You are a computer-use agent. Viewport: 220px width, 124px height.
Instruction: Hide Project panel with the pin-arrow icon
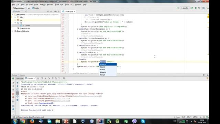point(59,11)
